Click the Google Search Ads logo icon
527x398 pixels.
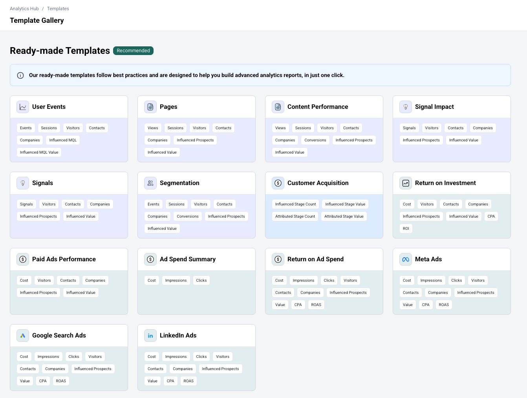(x=23, y=336)
